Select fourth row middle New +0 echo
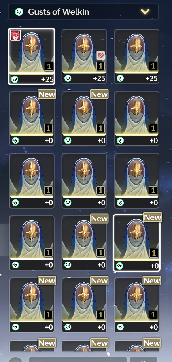This screenshot has width=172, height=362. pos(84,243)
